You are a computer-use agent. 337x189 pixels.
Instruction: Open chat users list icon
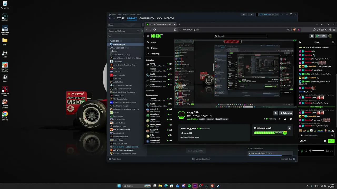[x=333, y=42]
